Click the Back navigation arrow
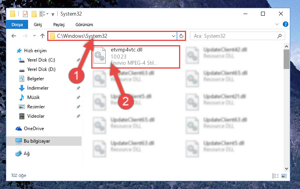 click(14, 36)
